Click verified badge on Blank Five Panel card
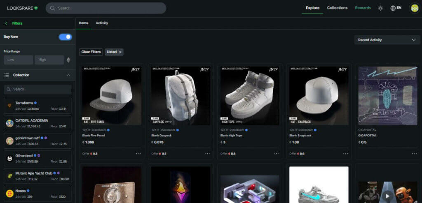Screen dimensions: 422x203 108,130
